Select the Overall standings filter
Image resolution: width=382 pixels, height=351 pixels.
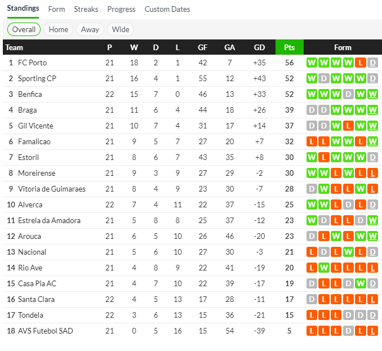point(24,29)
